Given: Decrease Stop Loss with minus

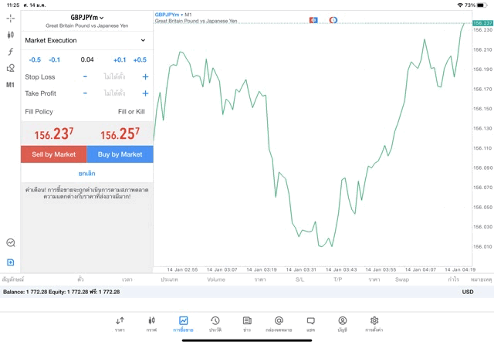Looking at the screenshot, I should [85, 76].
